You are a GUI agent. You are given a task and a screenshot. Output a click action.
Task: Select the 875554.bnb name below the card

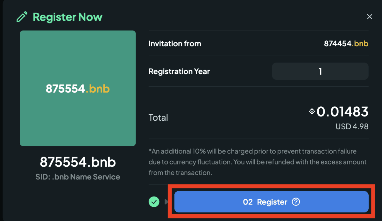[78, 162]
